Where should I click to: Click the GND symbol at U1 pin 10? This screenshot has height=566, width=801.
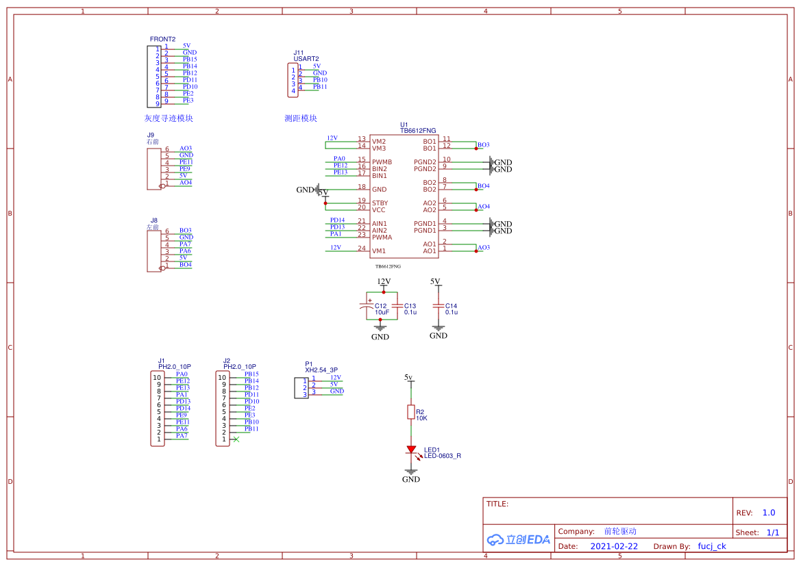click(500, 162)
